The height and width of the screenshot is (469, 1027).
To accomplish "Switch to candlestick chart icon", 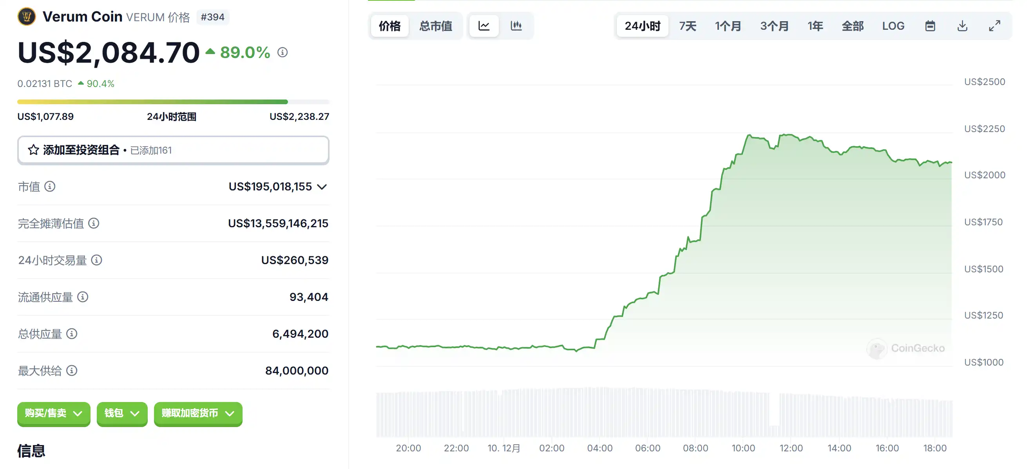I will [x=516, y=26].
